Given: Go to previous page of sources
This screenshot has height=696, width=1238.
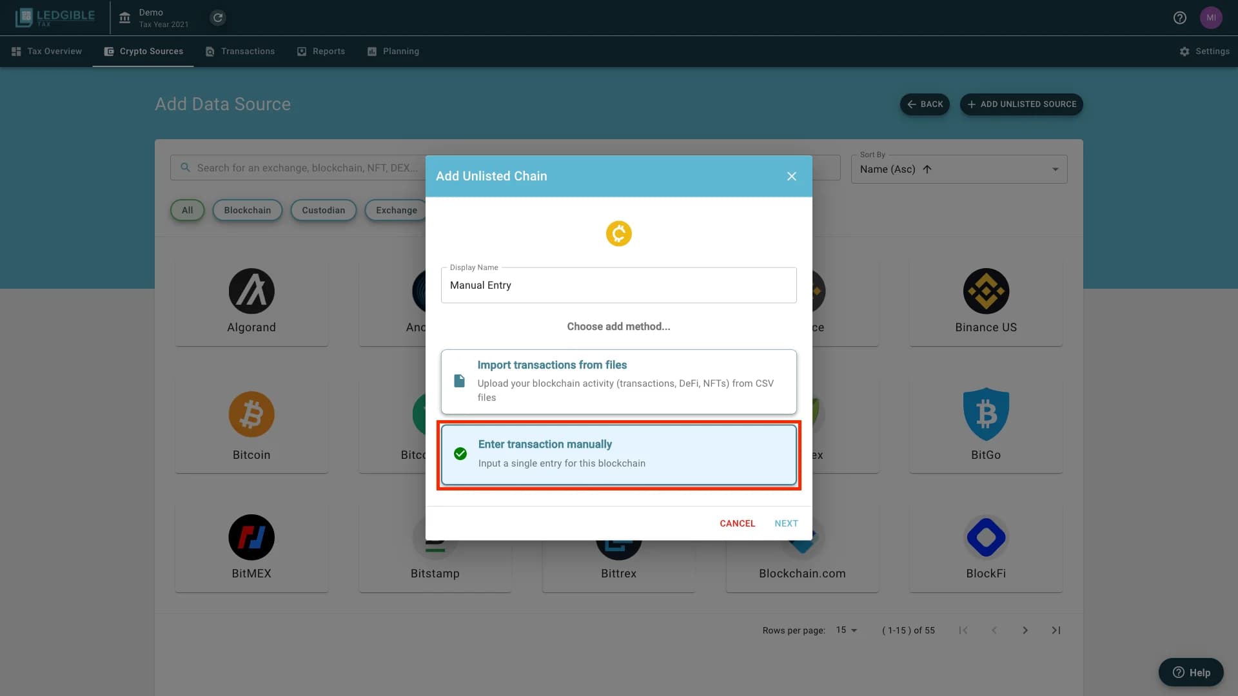Looking at the screenshot, I should [994, 630].
